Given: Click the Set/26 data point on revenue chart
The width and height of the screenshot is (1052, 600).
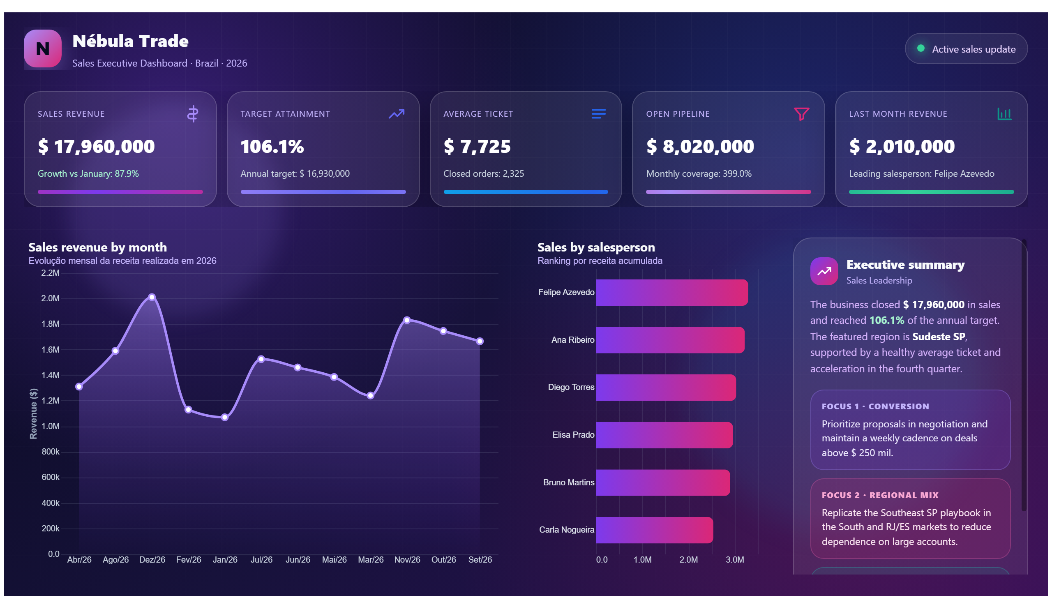Looking at the screenshot, I should (x=480, y=341).
